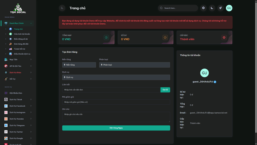Click the Biến động số dư icon

tap(11, 39)
